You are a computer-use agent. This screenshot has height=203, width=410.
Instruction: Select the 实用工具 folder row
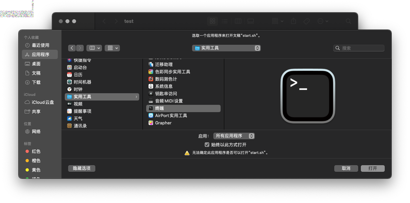tap(102, 97)
